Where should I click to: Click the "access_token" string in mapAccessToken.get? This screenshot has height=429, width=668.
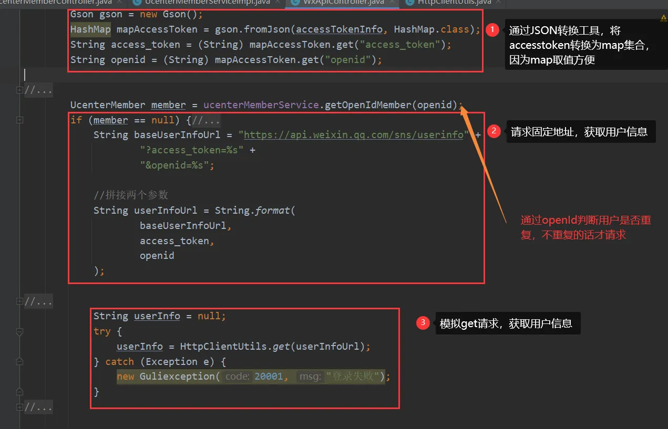pos(400,45)
